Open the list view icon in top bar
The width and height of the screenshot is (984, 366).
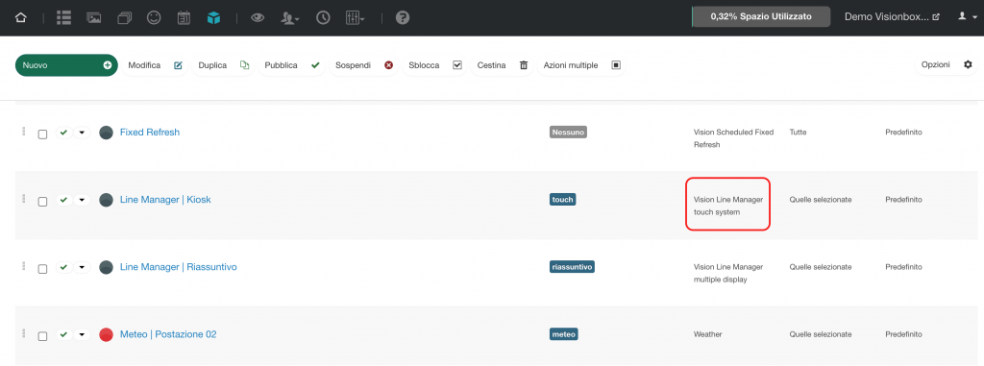pos(64,17)
